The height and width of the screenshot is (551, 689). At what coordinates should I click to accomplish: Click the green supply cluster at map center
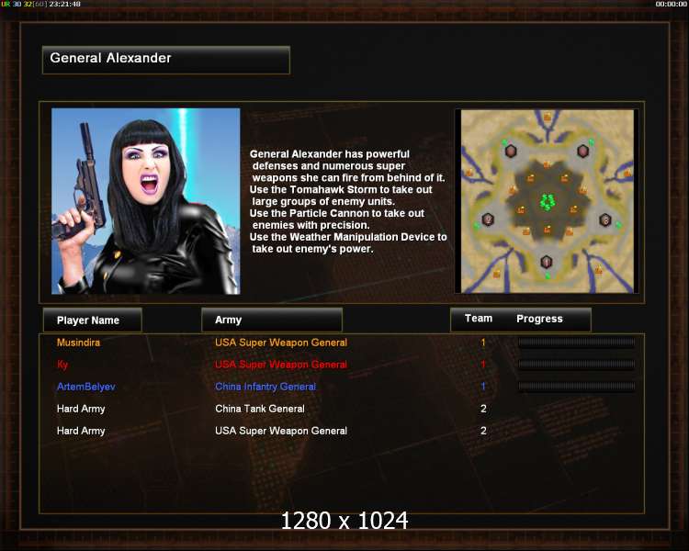[x=548, y=202]
